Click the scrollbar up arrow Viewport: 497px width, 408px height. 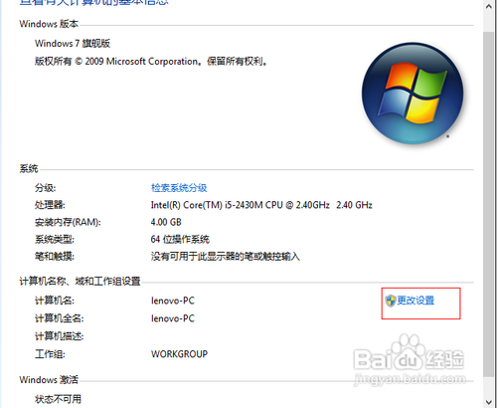coord(489,6)
